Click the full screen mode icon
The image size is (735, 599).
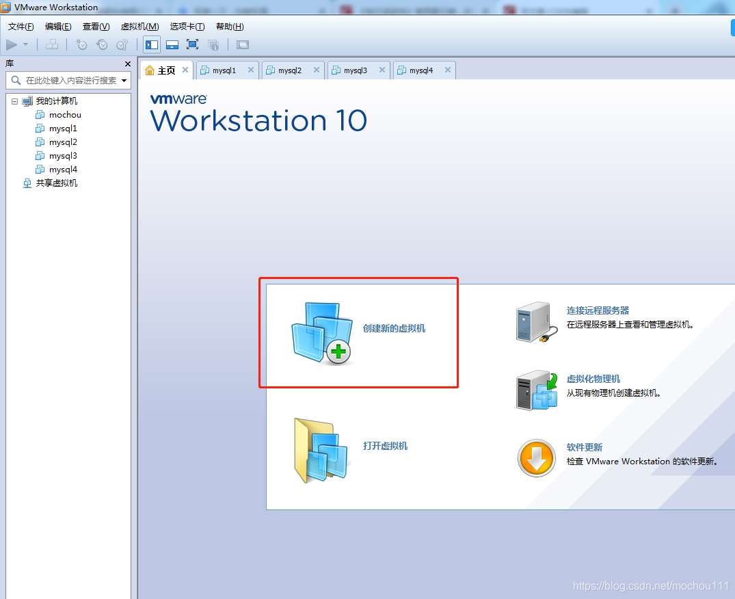coord(192,44)
